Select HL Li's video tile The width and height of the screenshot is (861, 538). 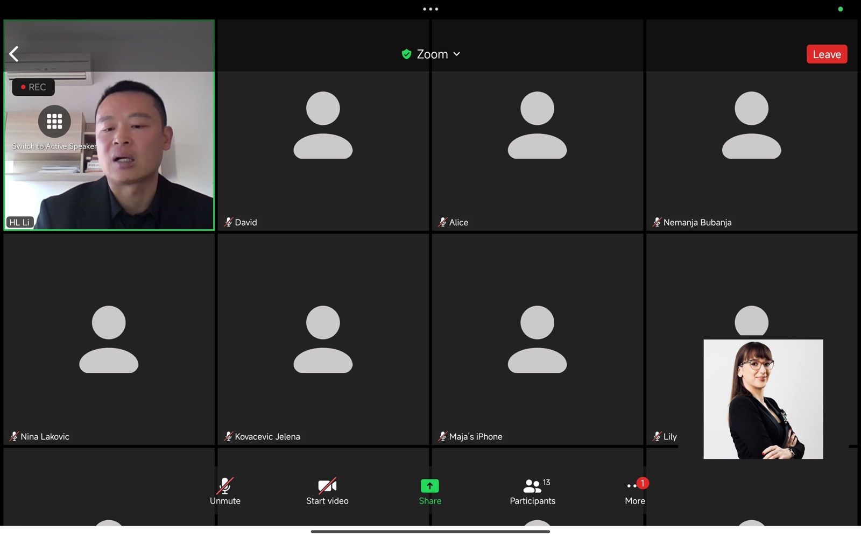[x=109, y=125]
